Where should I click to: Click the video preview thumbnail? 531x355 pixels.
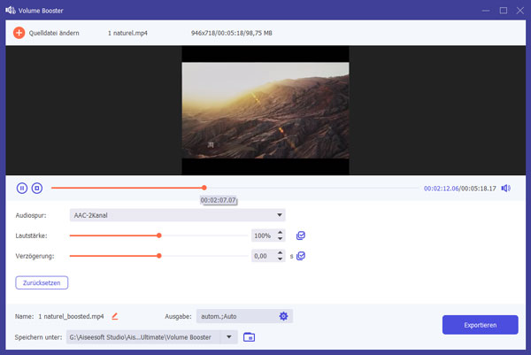click(x=265, y=111)
